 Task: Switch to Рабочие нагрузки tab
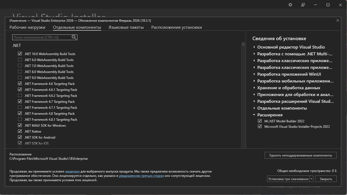coord(27,27)
